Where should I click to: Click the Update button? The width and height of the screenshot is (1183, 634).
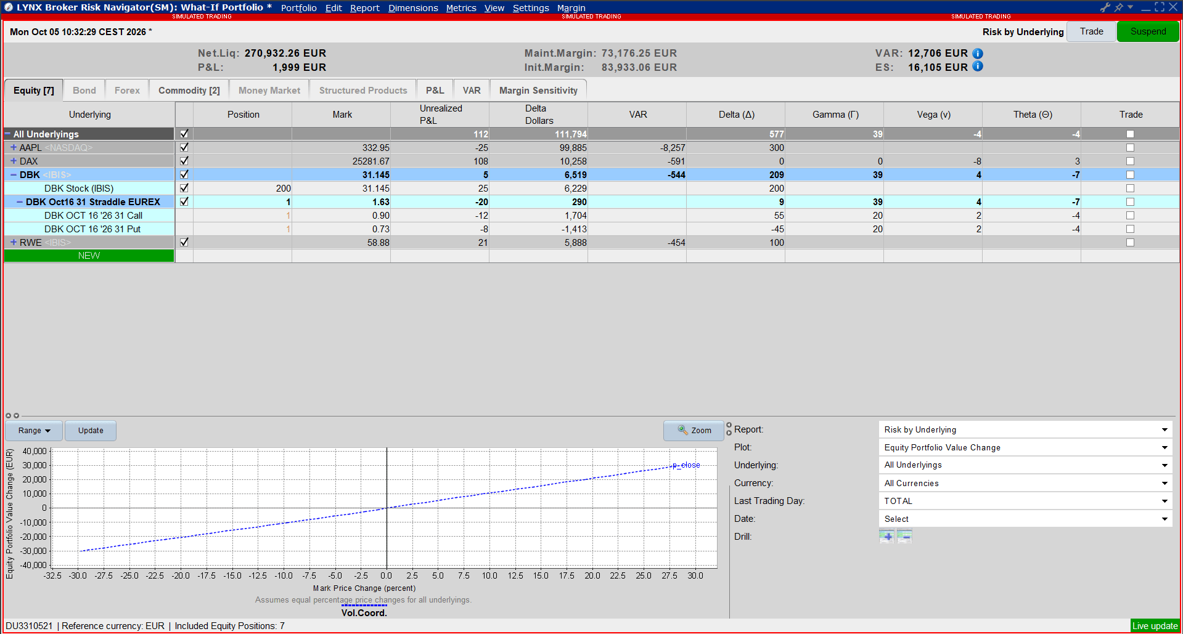(91, 431)
